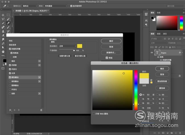The height and width of the screenshot is (135, 185).
Task: Collapse Sogou layer effects arrow
Action: coord(182,52)
